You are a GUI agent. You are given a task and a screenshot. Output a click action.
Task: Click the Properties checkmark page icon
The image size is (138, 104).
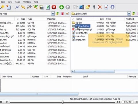106,7
